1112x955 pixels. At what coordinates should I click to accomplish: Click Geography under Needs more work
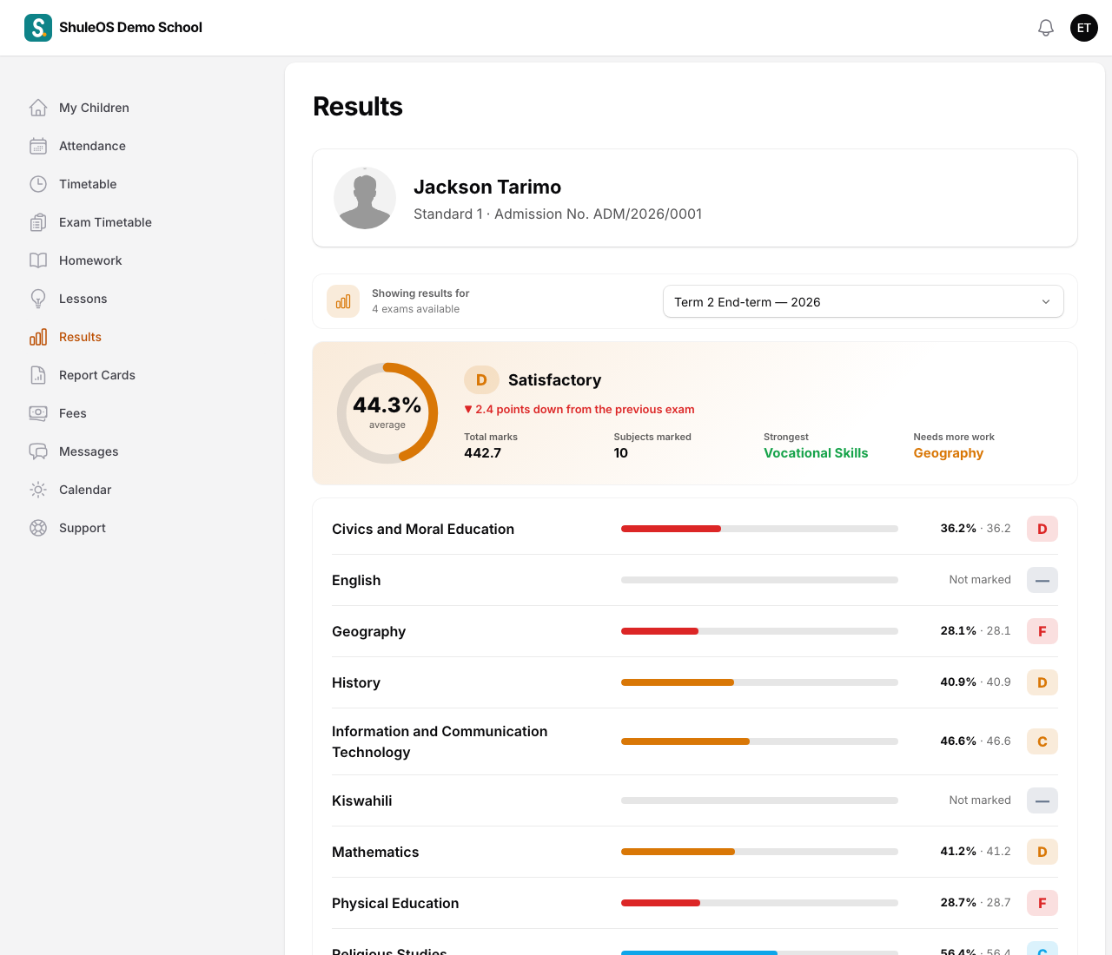pos(949,453)
